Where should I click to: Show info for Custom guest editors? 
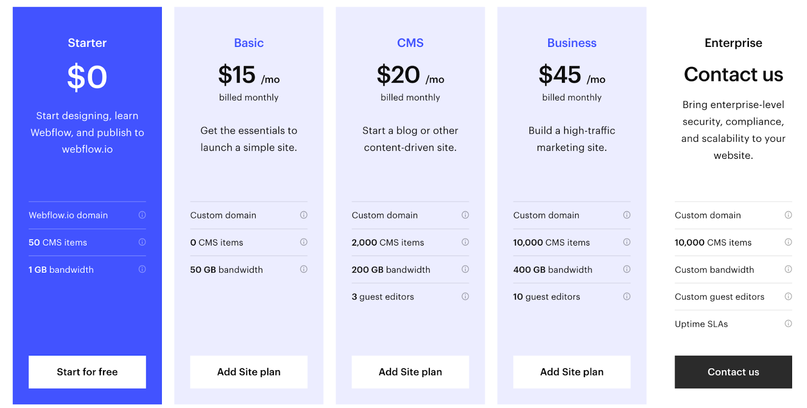click(788, 297)
